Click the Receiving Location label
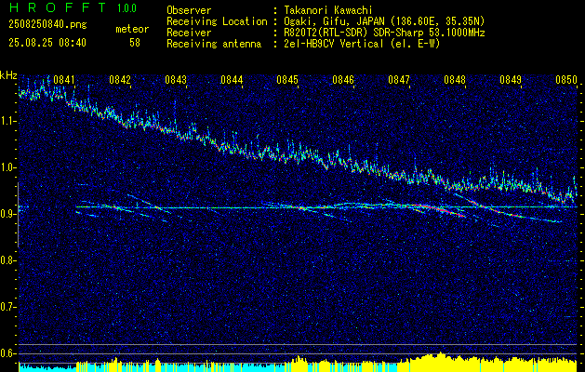Image resolution: width=585 pixels, height=372 pixels. click(217, 21)
